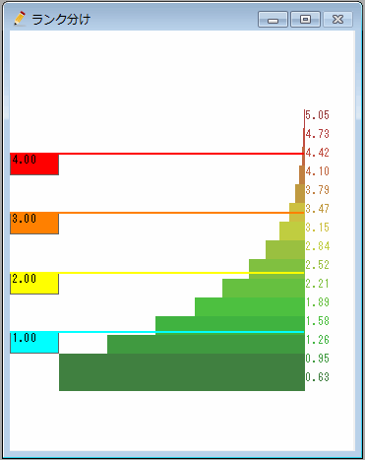This screenshot has width=365, height=460.
Task: Click the 4.10 histogram value label
Action: point(317,171)
